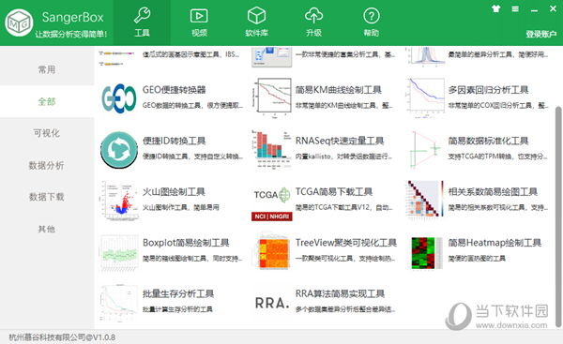Select the 数据分析 sidebar category
This screenshot has width=563, height=344.
47,165
